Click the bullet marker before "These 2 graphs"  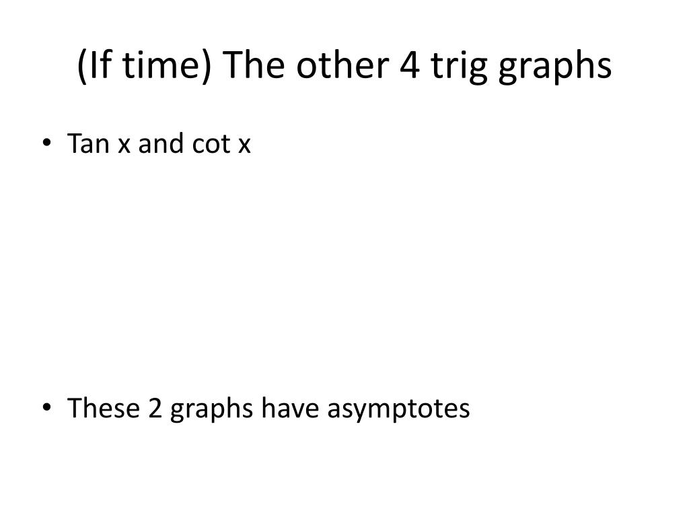(x=46, y=407)
